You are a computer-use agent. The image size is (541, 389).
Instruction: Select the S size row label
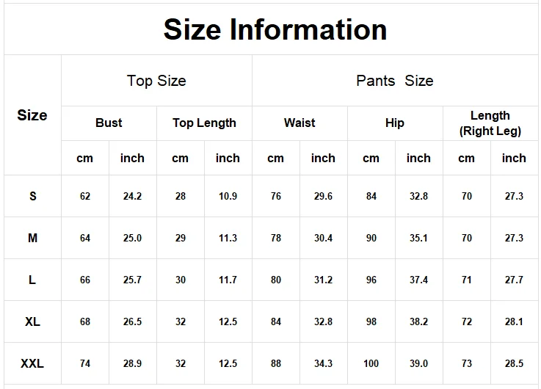[x=33, y=196]
